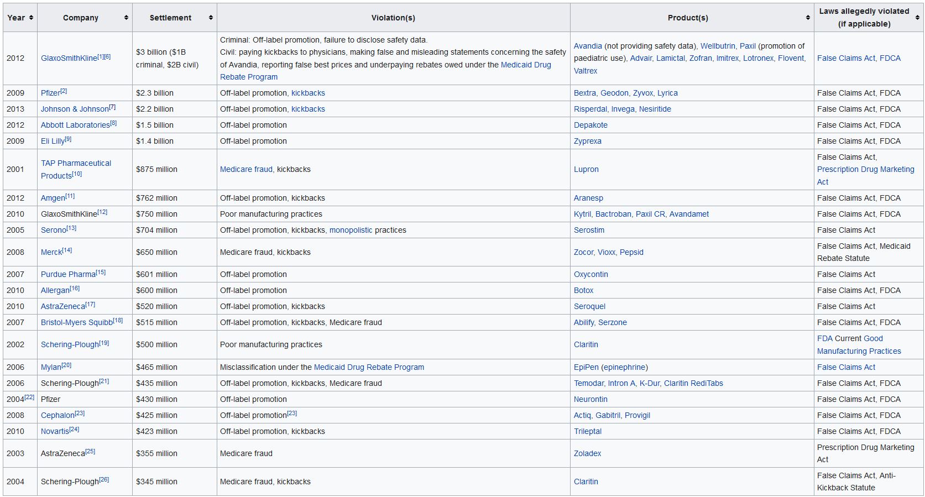Open Johnson & Johnson link
925x497 pixels.
(75, 109)
